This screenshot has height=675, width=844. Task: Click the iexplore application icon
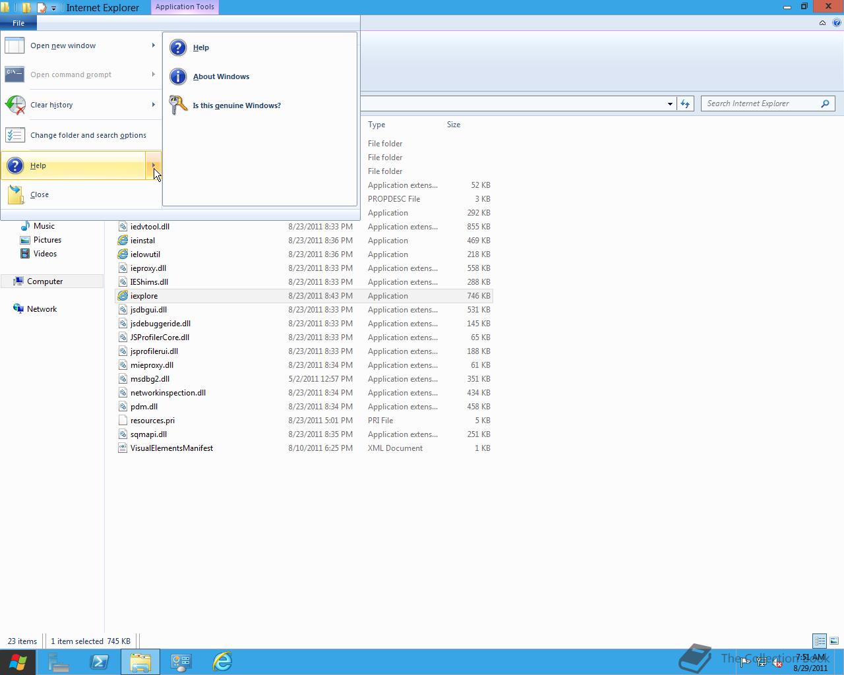point(123,296)
